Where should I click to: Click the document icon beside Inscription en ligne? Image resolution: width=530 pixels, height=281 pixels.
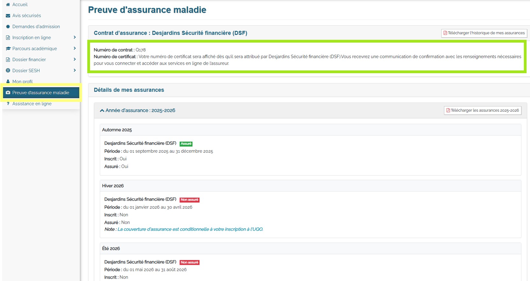(x=8, y=38)
